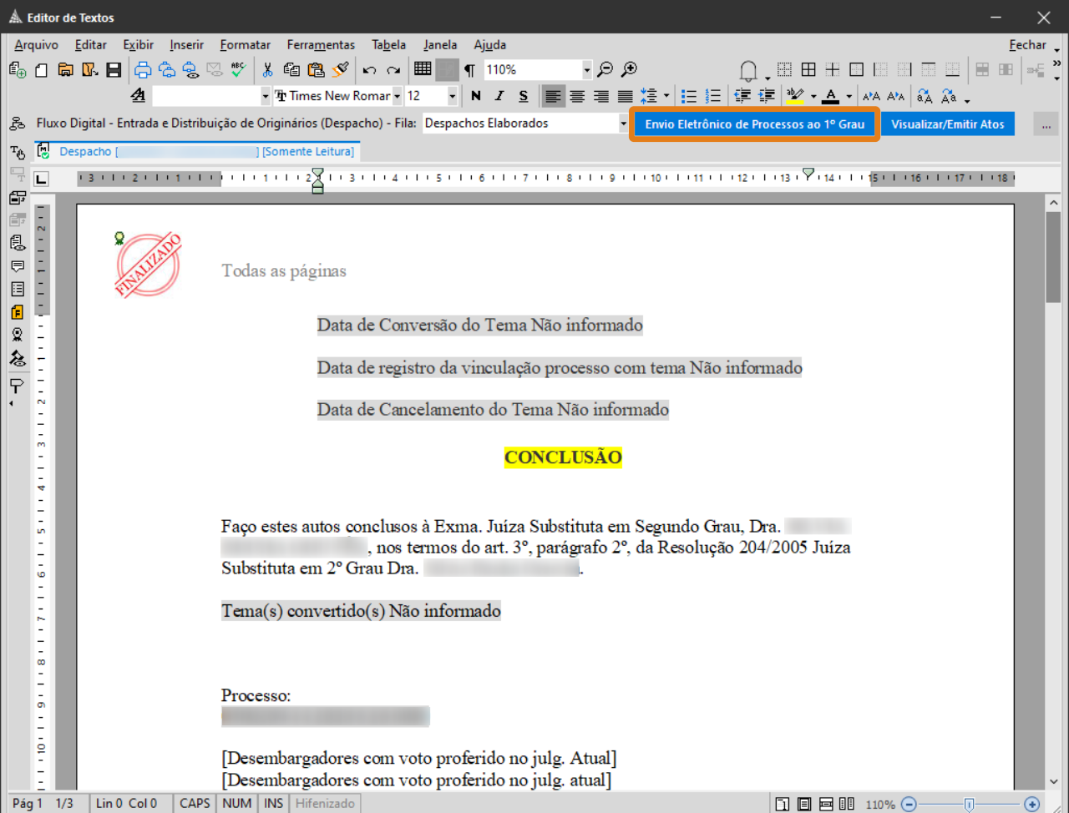The height and width of the screenshot is (813, 1069).
Task: Click the Visualizar/Emitir Atos button
Action: pyautogui.click(x=947, y=124)
